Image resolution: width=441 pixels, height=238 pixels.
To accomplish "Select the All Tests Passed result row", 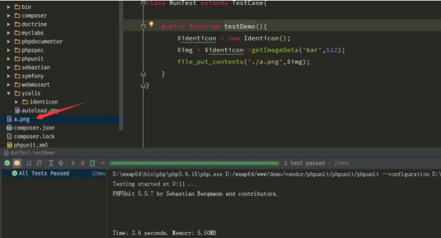I will [53, 173].
